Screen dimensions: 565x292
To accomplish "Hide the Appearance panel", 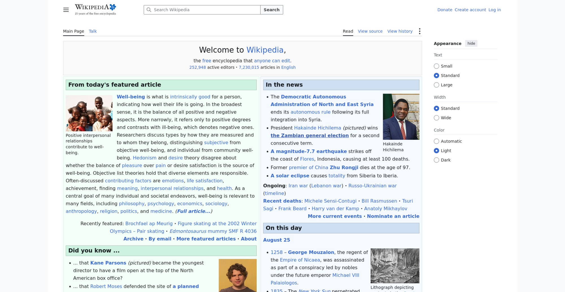I will click(471, 43).
